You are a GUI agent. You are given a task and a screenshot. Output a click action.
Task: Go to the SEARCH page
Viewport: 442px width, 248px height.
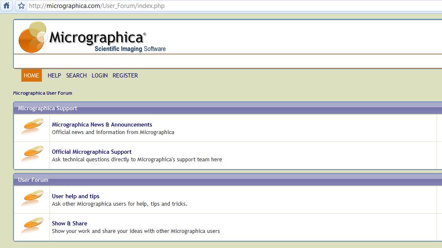(76, 75)
